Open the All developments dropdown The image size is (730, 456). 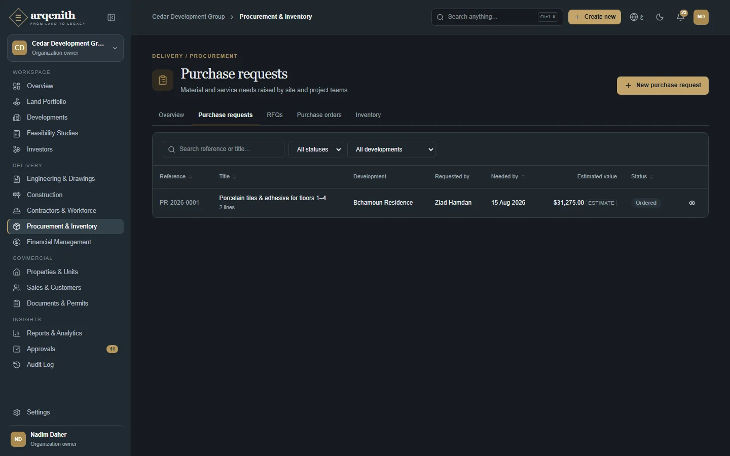coord(391,149)
